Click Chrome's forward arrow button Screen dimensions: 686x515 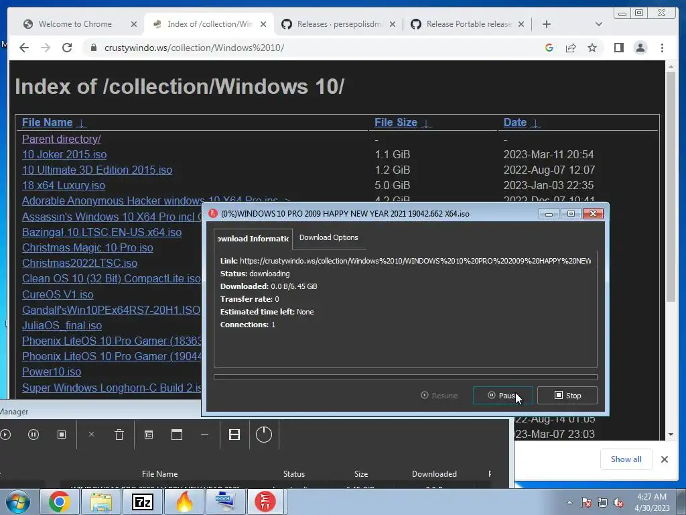click(46, 48)
